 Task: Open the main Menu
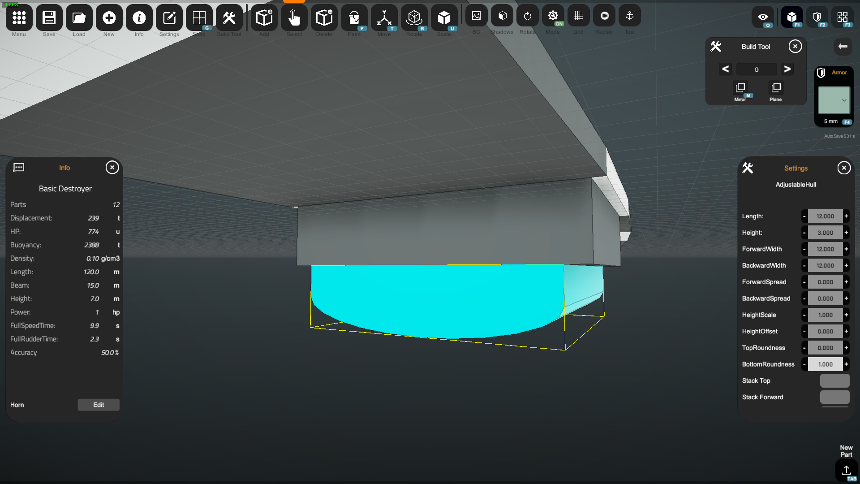coord(19,18)
